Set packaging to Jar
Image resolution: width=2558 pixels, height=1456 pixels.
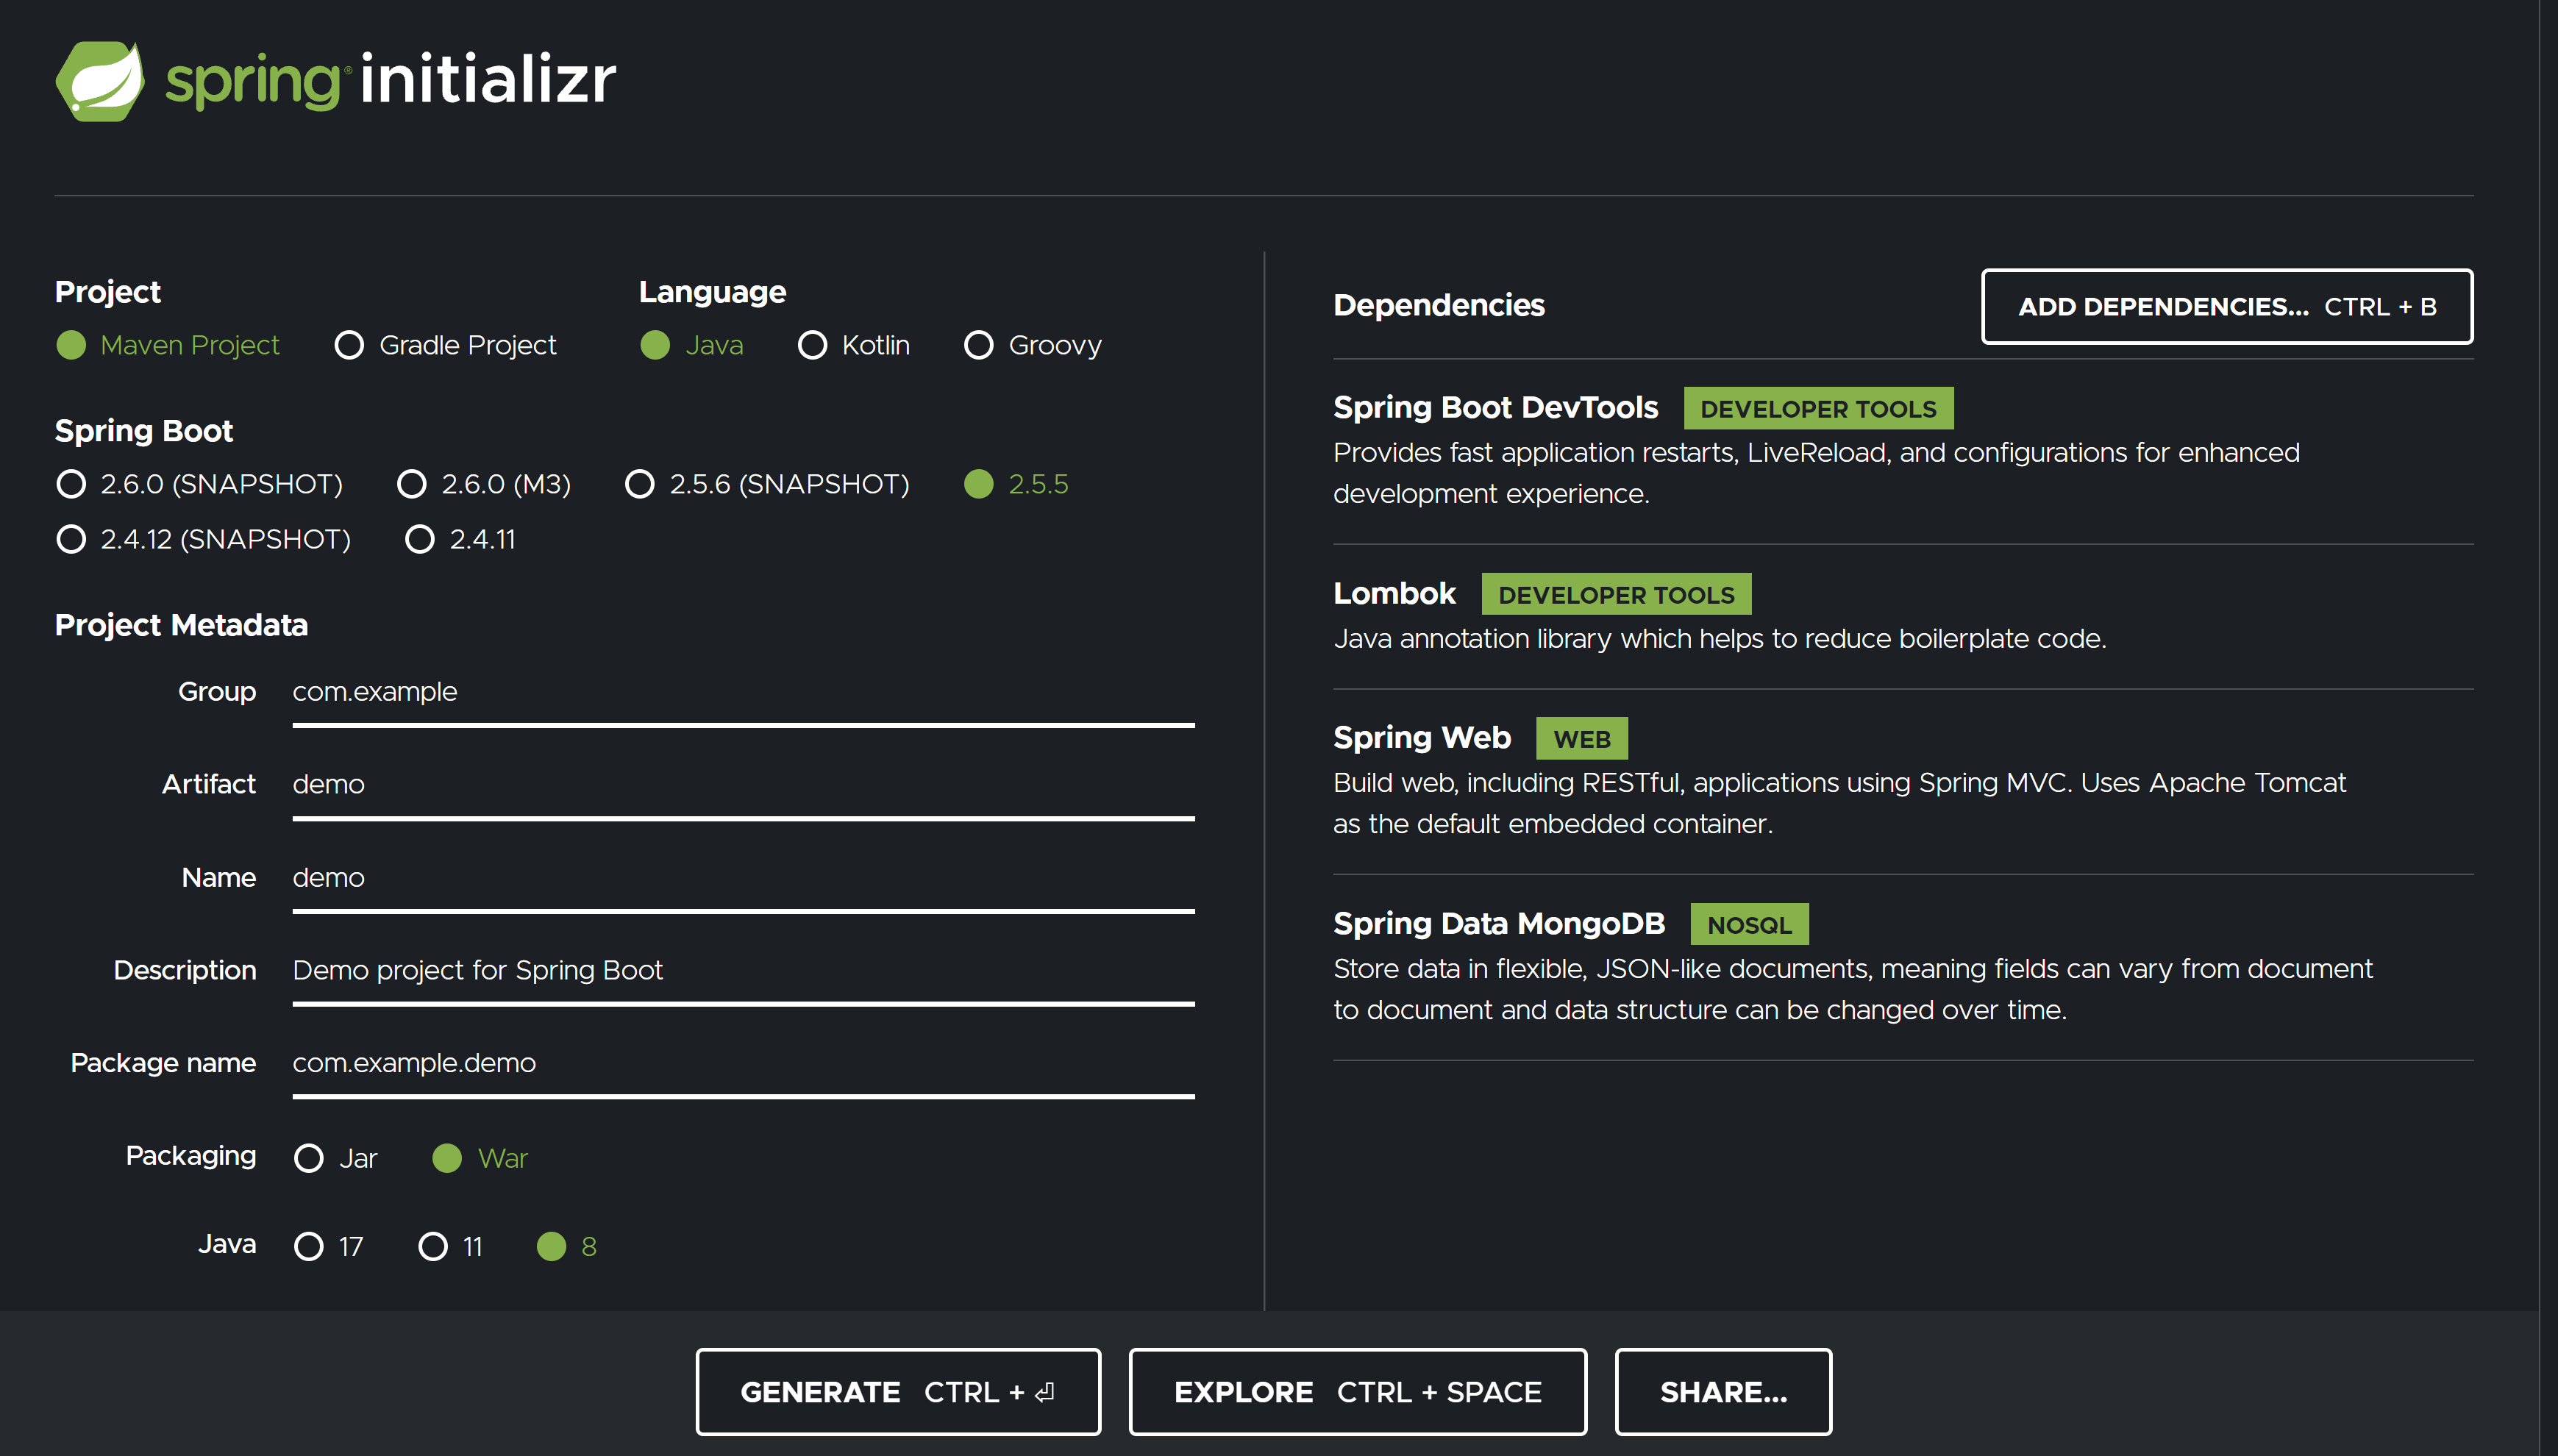[309, 1158]
